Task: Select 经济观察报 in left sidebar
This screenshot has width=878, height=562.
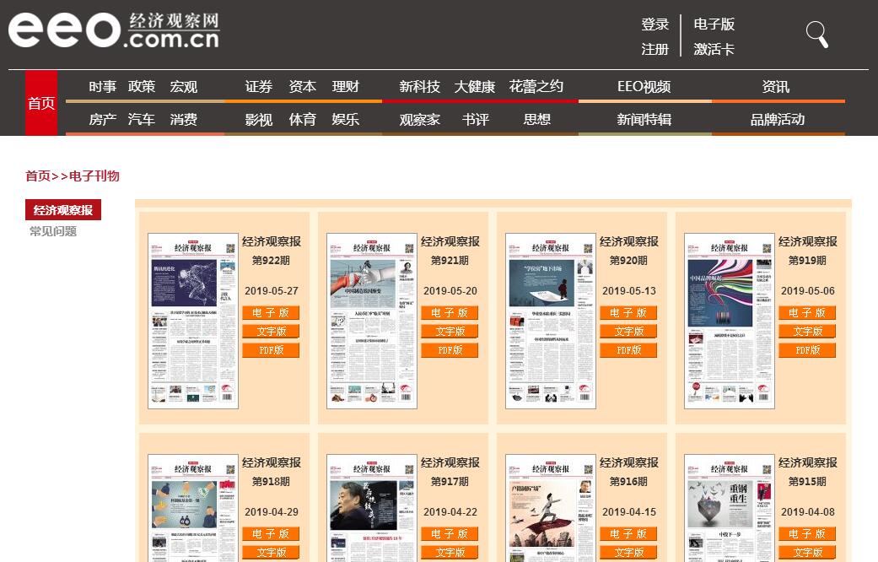Action: [63, 210]
